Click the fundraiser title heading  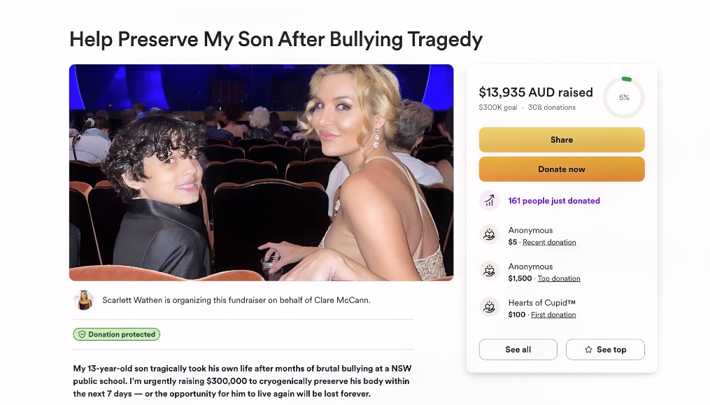click(276, 39)
